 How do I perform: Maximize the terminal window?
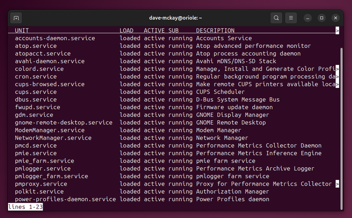tap(322, 18)
